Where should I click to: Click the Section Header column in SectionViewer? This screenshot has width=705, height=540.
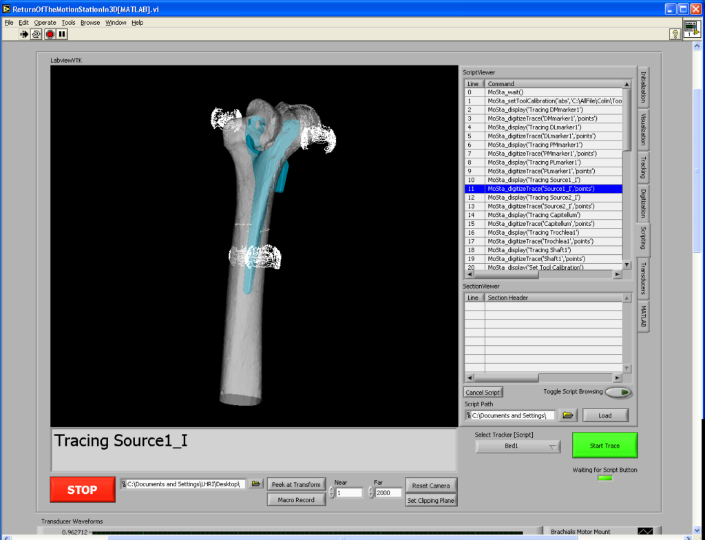click(554, 298)
